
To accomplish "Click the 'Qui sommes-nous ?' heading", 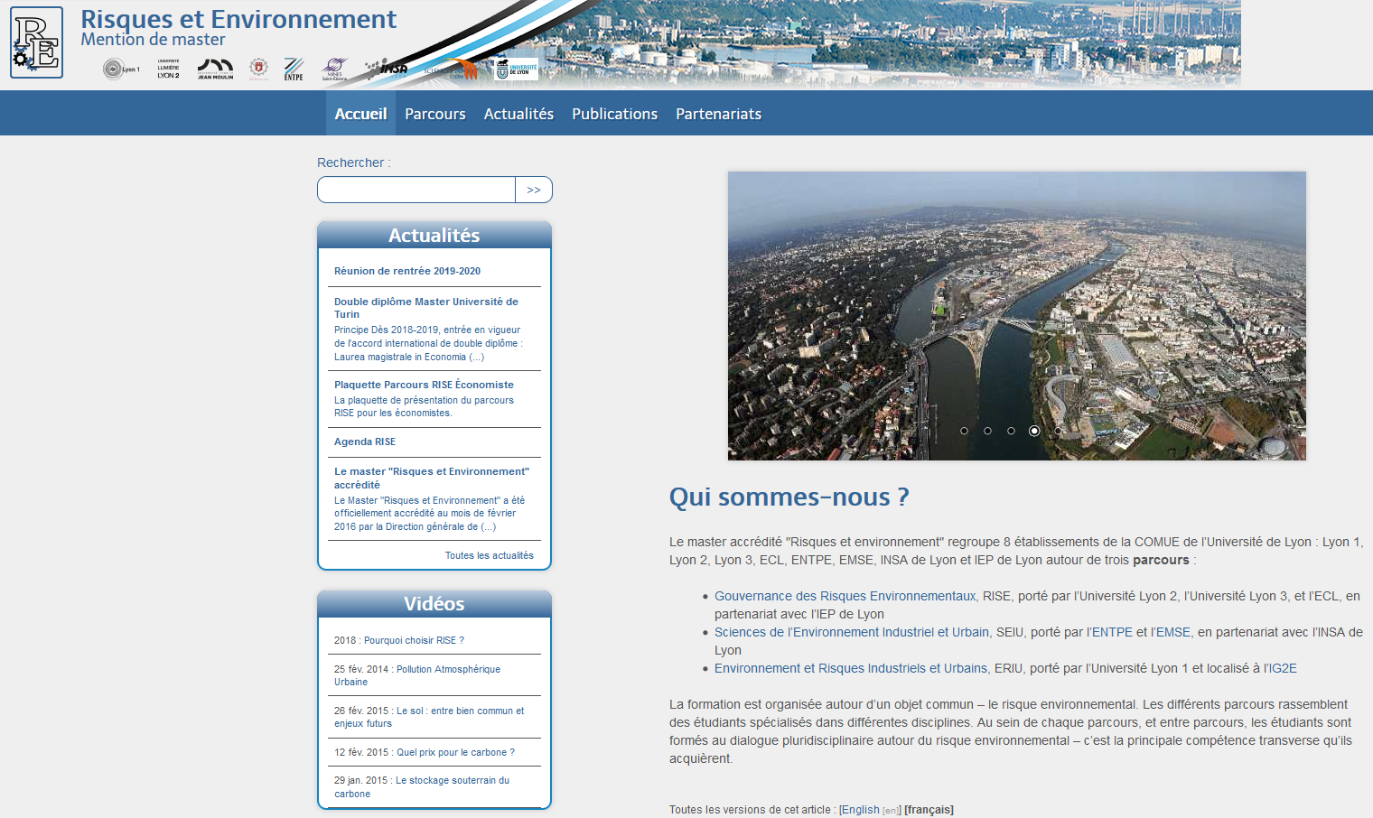I will pos(789,497).
